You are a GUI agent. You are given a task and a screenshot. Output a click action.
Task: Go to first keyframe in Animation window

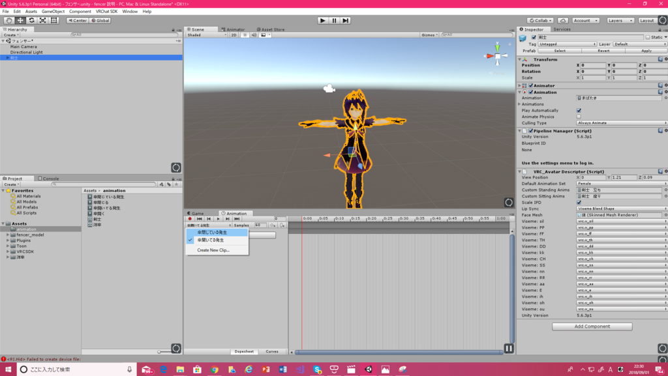(200, 218)
